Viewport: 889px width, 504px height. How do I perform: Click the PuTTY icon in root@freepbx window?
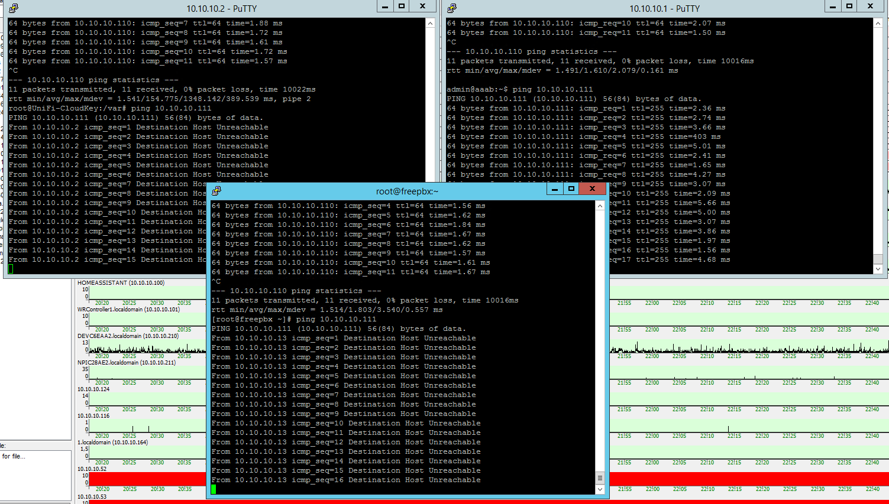click(x=216, y=191)
